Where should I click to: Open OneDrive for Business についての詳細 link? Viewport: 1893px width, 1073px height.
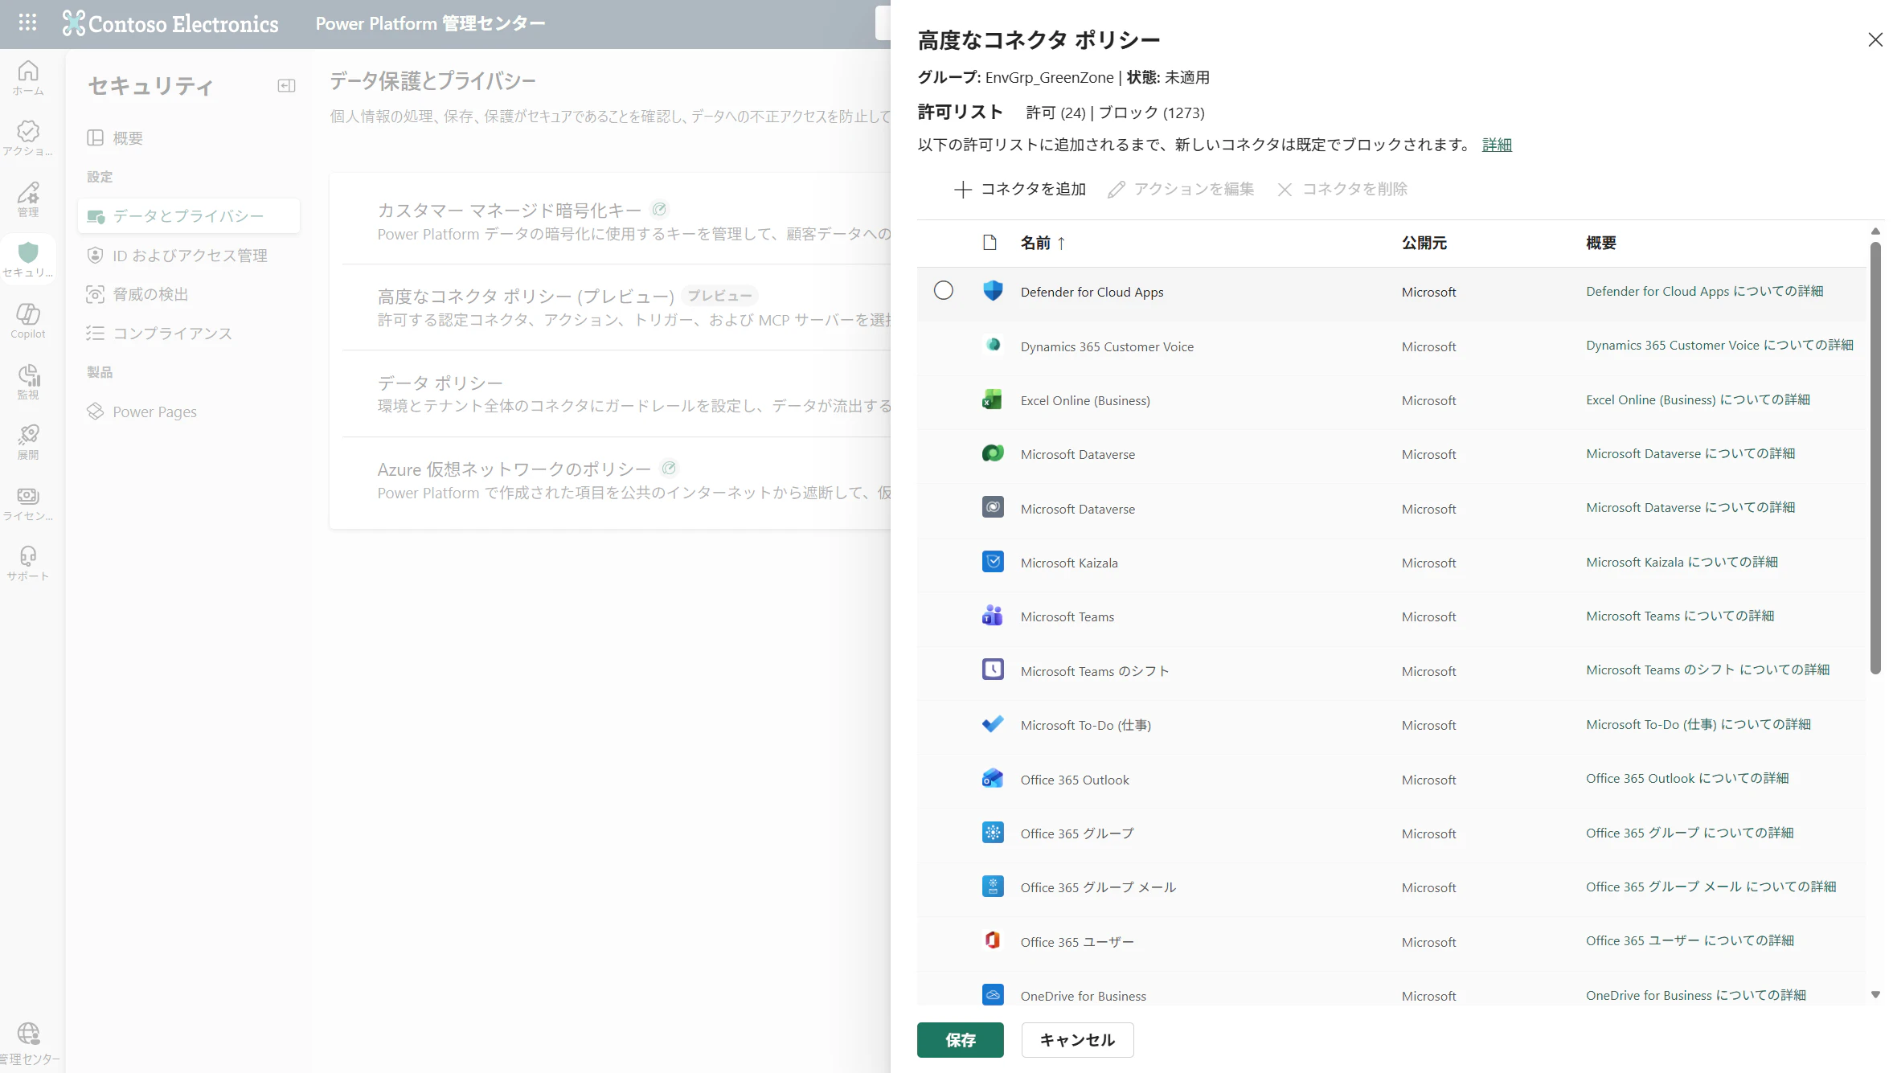pyautogui.click(x=1696, y=995)
